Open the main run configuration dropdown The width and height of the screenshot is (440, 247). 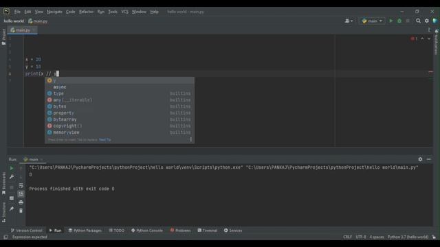[372, 21]
